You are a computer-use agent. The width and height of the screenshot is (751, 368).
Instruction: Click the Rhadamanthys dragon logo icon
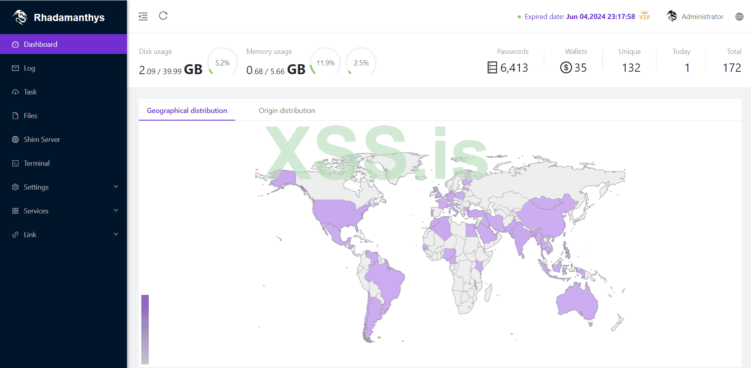tap(20, 17)
